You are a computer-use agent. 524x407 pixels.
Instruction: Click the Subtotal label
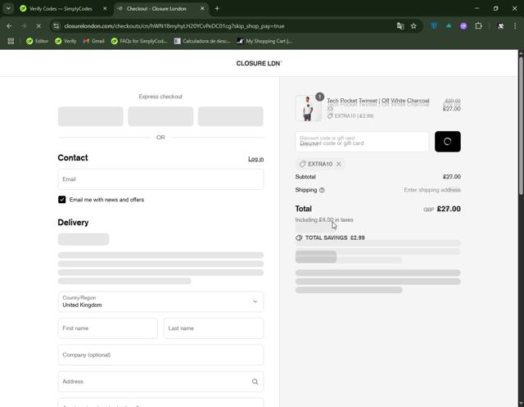pyautogui.click(x=305, y=177)
